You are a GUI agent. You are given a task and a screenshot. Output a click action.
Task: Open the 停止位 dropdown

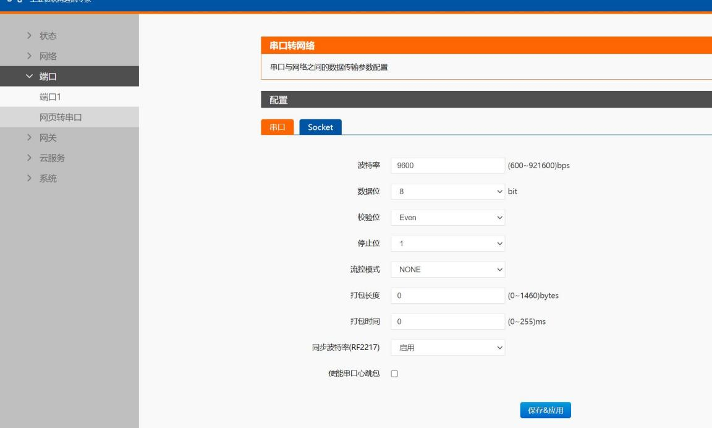(447, 244)
